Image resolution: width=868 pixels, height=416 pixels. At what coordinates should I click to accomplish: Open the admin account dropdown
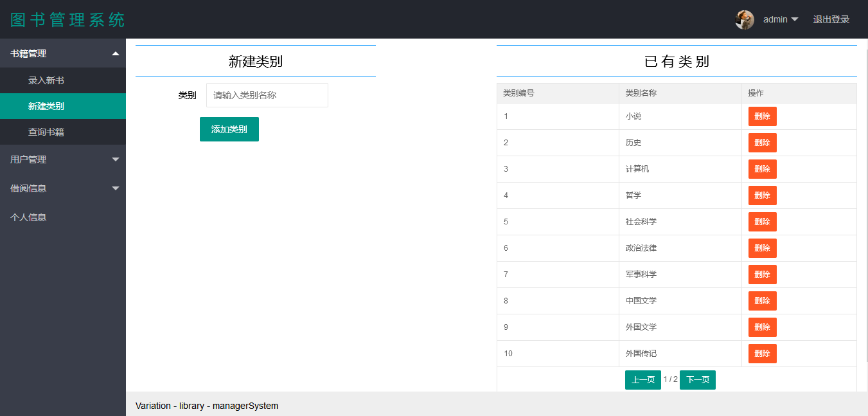pos(780,19)
